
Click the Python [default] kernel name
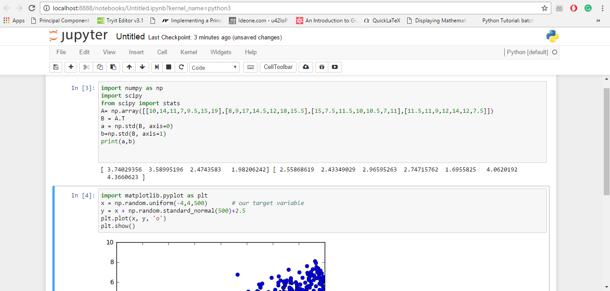tap(527, 52)
